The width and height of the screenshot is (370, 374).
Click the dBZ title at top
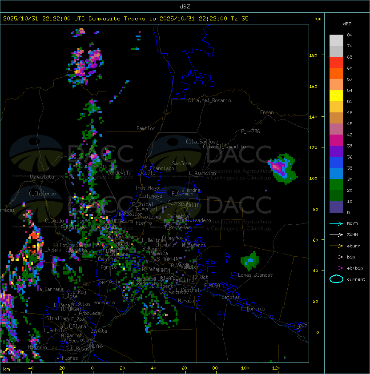click(185, 6)
